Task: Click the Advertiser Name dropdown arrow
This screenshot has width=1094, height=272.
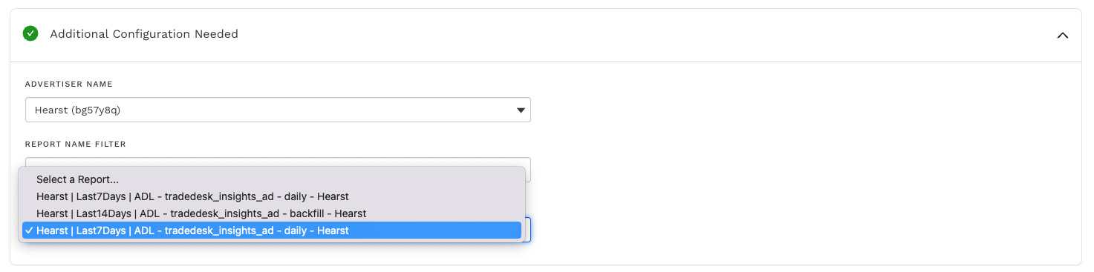Action: pos(520,110)
